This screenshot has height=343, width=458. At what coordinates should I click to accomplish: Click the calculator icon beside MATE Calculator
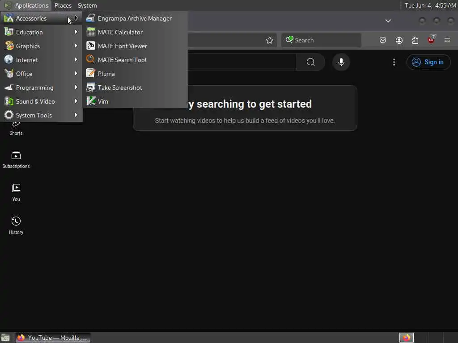90,32
